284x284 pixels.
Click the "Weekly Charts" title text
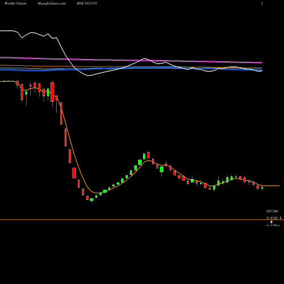(15, 3)
